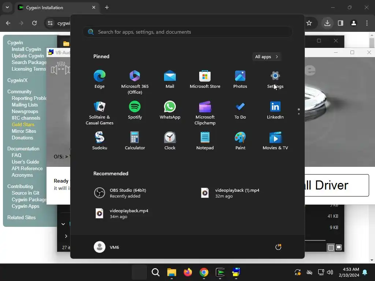Open FAQ documentation link

(16, 155)
